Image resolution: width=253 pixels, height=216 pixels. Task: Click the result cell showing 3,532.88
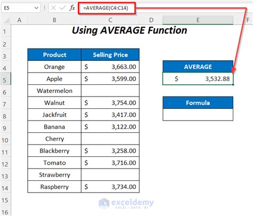(x=198, y=79)
